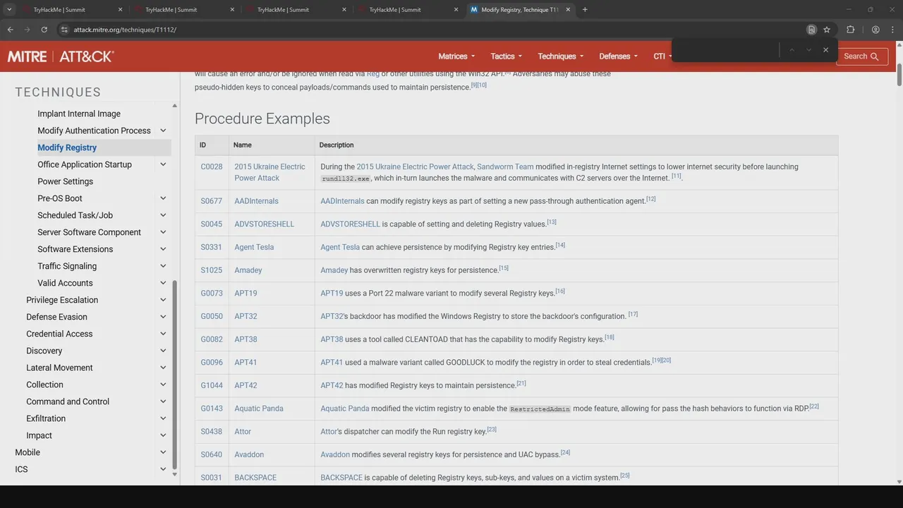Open the Aquatic Panda name link
The image size is (903, 508).
coord(259,409)
